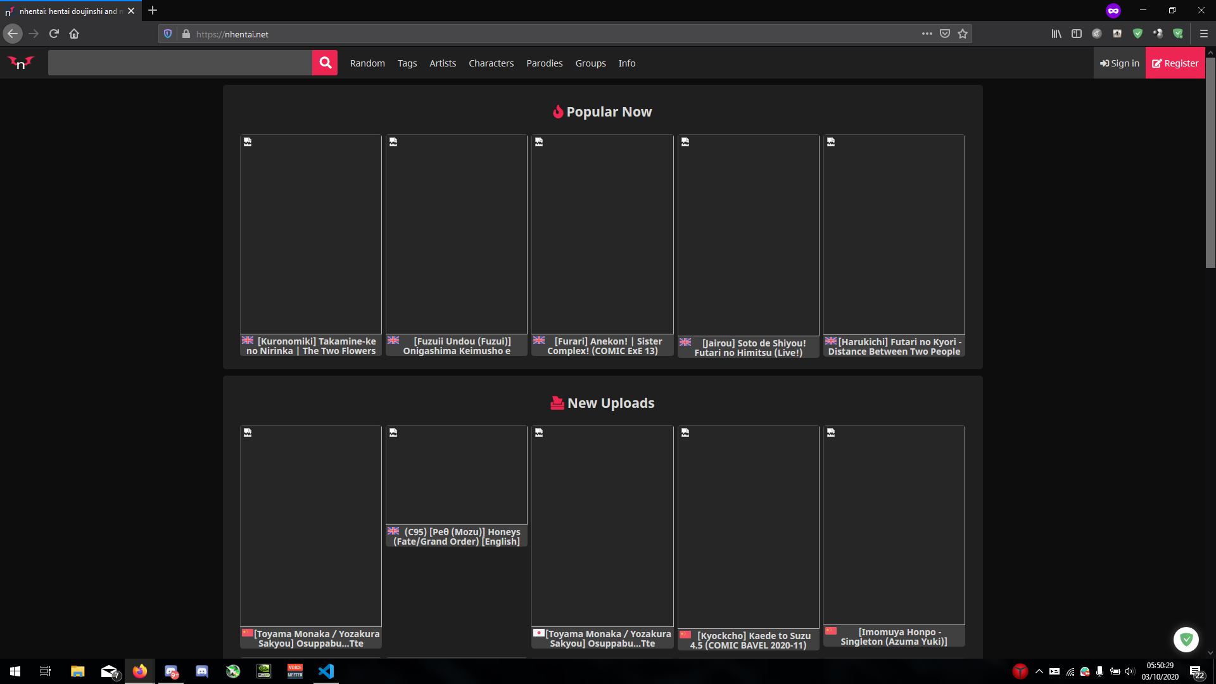The height and width of the screenshot is (684, 1216).
Task: Click the nhentai logo
Action: [x=20, y=63]
